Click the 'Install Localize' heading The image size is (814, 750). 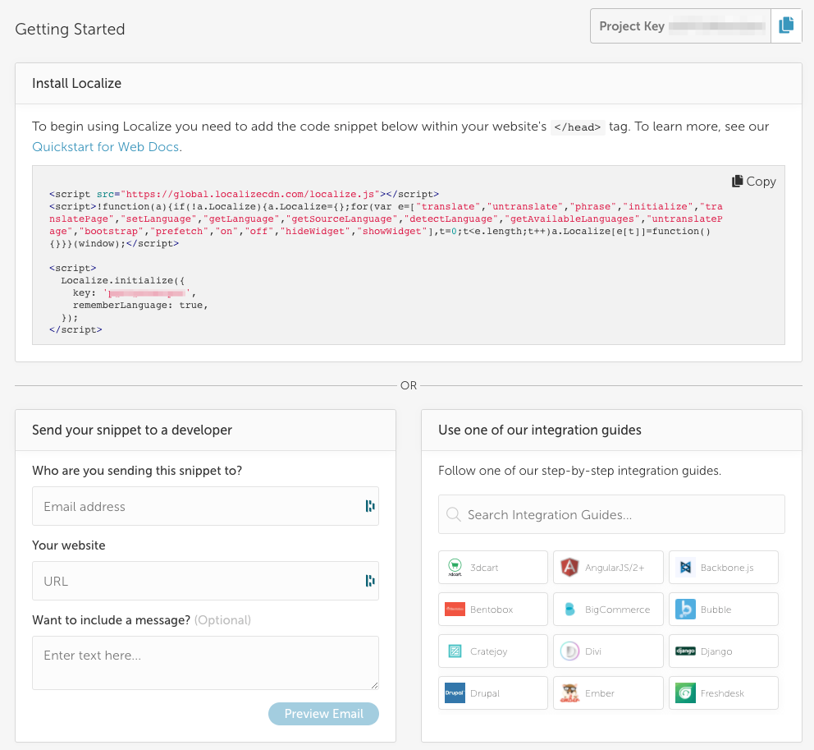pyautogui.click(x=77, y=83)
